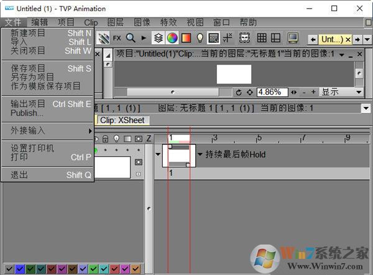Click the horizontal scrollbar of project view
The width and height of the screenshot is (373, 275).
[x=173, y=92]
